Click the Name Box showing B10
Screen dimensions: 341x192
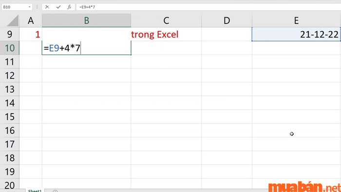[x=17, y=7]
